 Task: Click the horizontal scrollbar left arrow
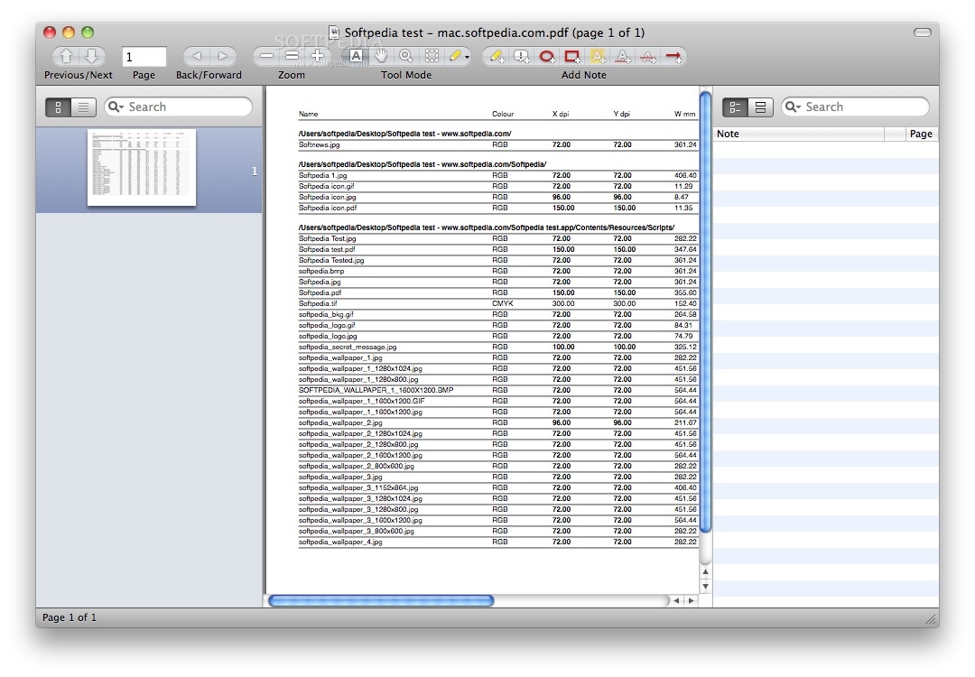[x=676, y=600]
